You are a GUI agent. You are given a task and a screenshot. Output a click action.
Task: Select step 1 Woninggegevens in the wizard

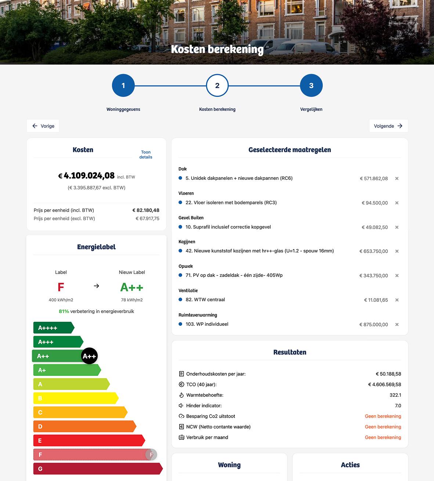tap(123, 85)
